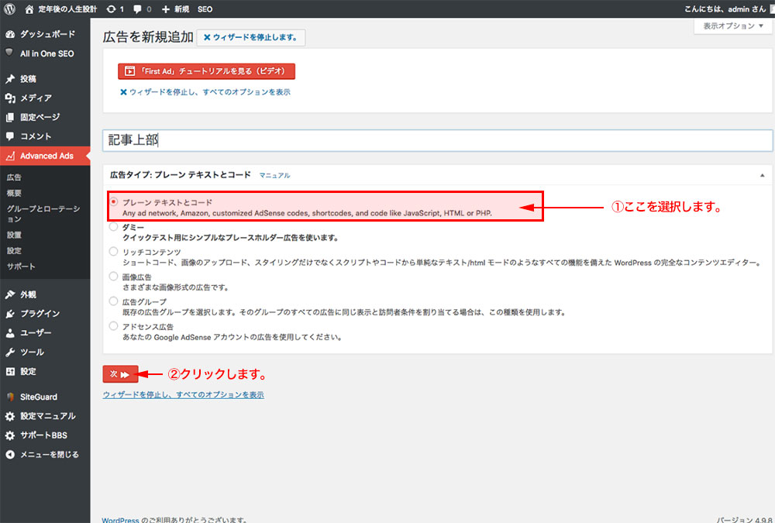Select プレーン テキストとコード radio button

114,201
